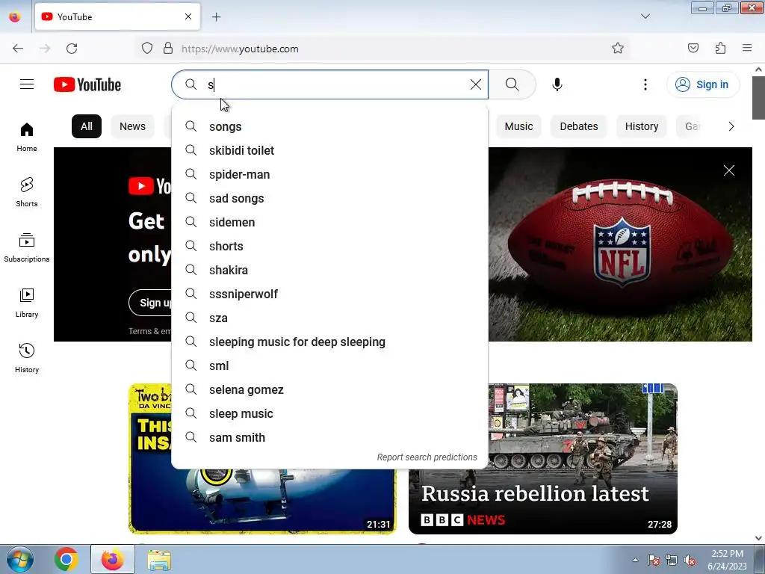Viewport: 765px width, 574px height.
Task: Open a new tab with plus button
Action: coord(216,17)
